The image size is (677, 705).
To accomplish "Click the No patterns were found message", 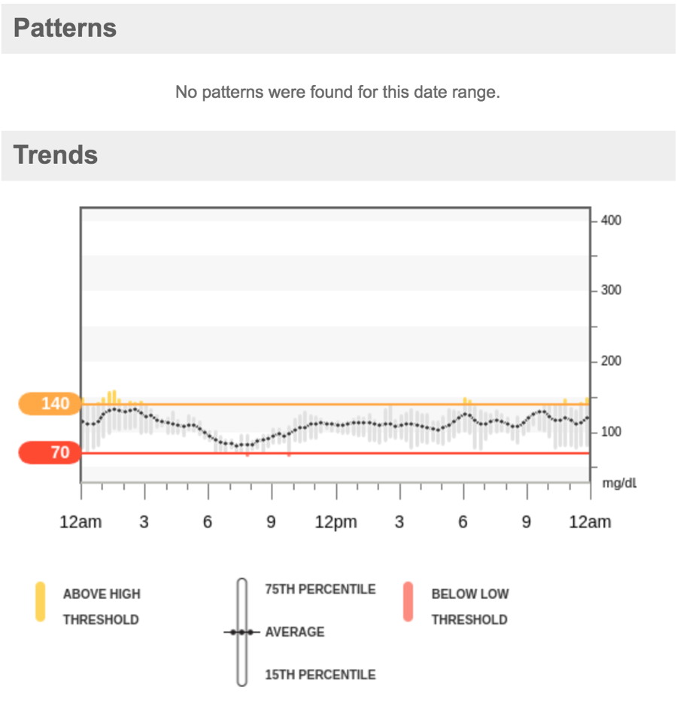I will (338, 93).
